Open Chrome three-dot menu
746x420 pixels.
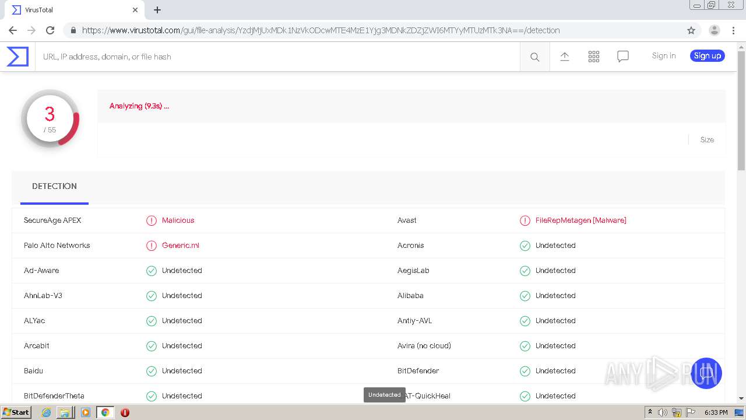tap(733, 30)
